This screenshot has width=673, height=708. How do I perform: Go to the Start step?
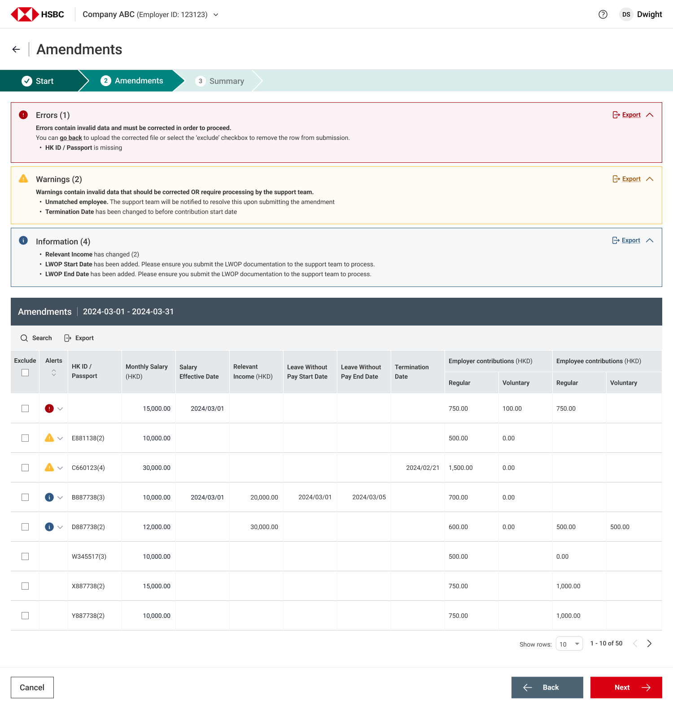(x=39, y=81)
